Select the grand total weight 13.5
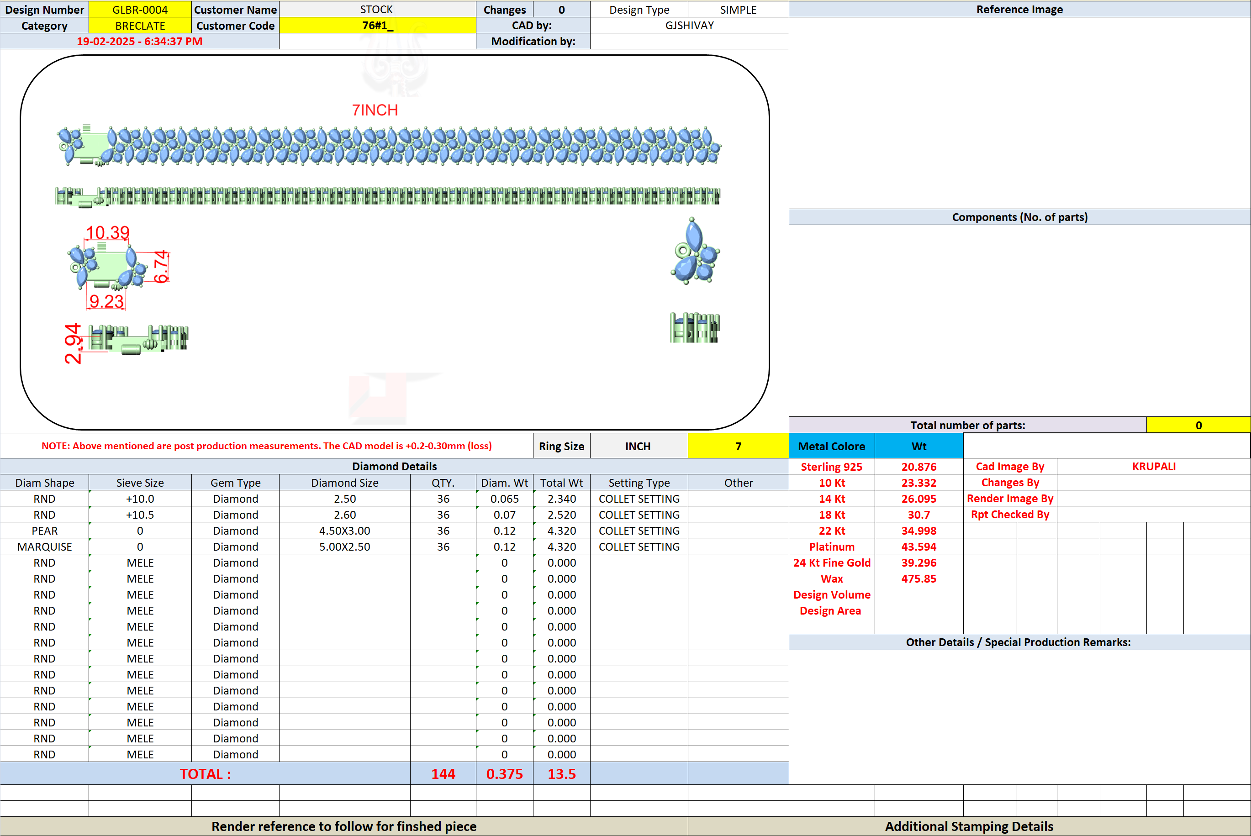 [x=561, y=773]
